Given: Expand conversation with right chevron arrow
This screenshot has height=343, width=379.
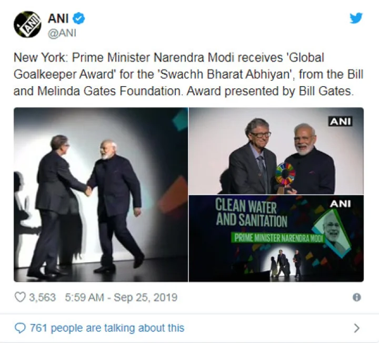Looking at the screenshot, I should [x=357, y=328].
